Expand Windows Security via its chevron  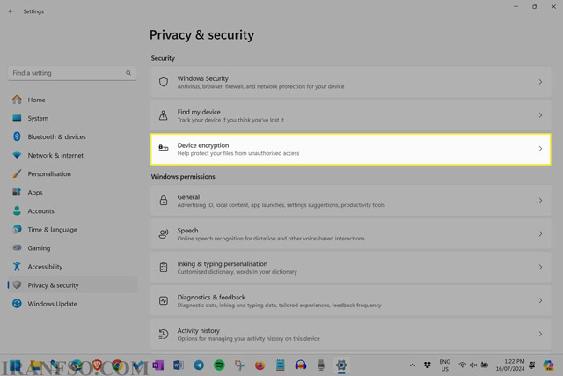540,82
